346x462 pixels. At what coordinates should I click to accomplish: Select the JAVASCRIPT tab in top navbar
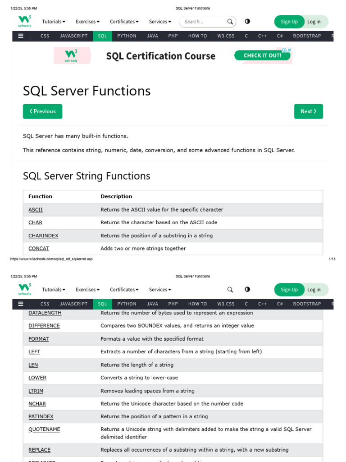(x=73, y=36)
